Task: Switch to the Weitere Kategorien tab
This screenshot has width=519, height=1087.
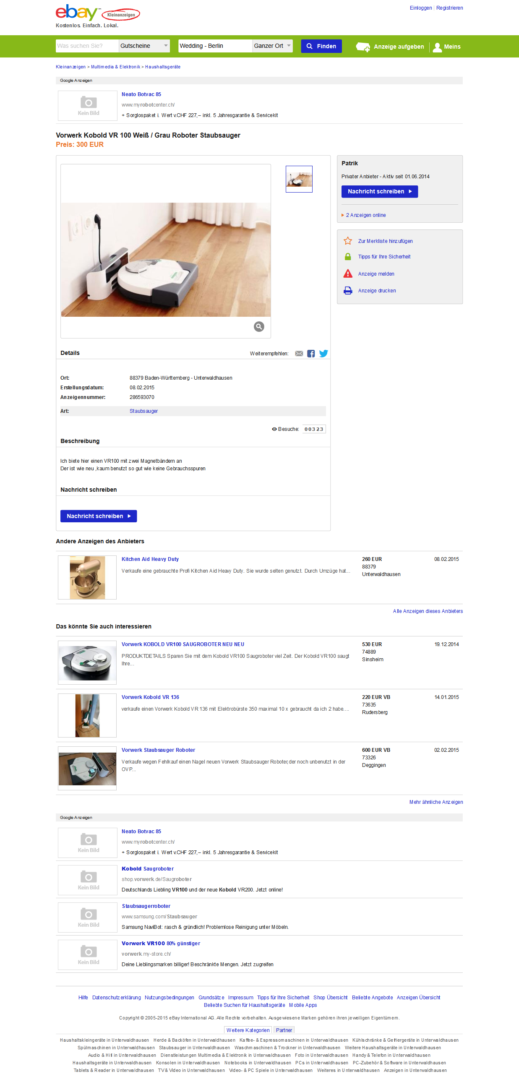Action: [x=248, y=1030]
